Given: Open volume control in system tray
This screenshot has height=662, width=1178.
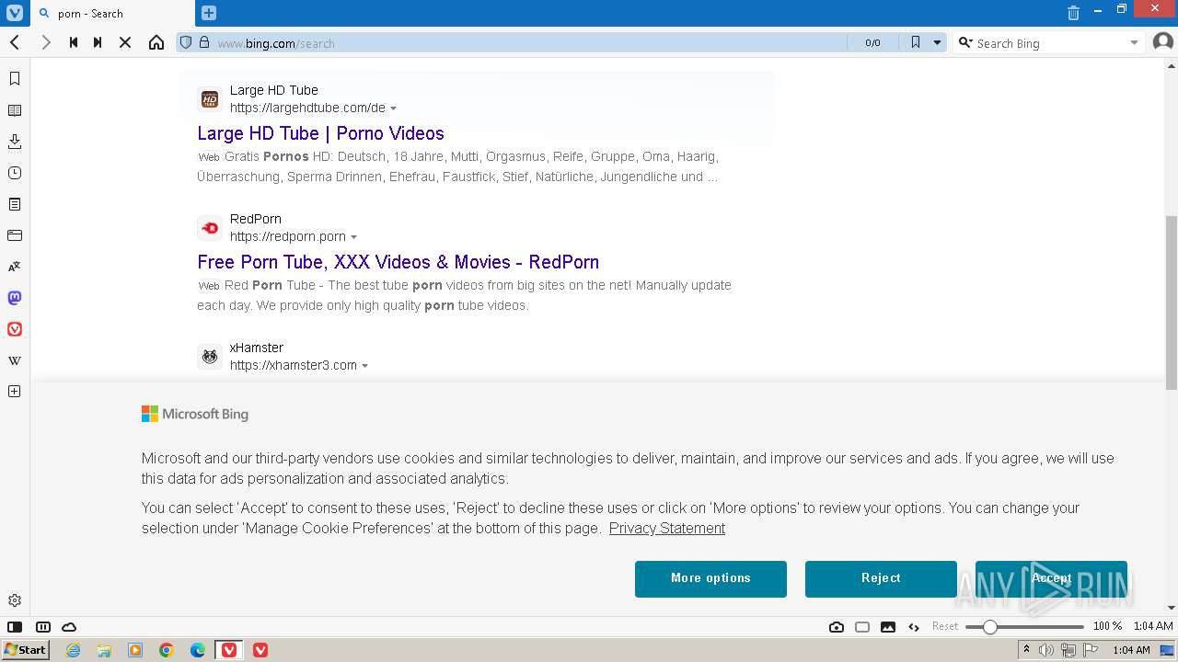Looking at the screenshot, I should click(x=1046, y=650).
